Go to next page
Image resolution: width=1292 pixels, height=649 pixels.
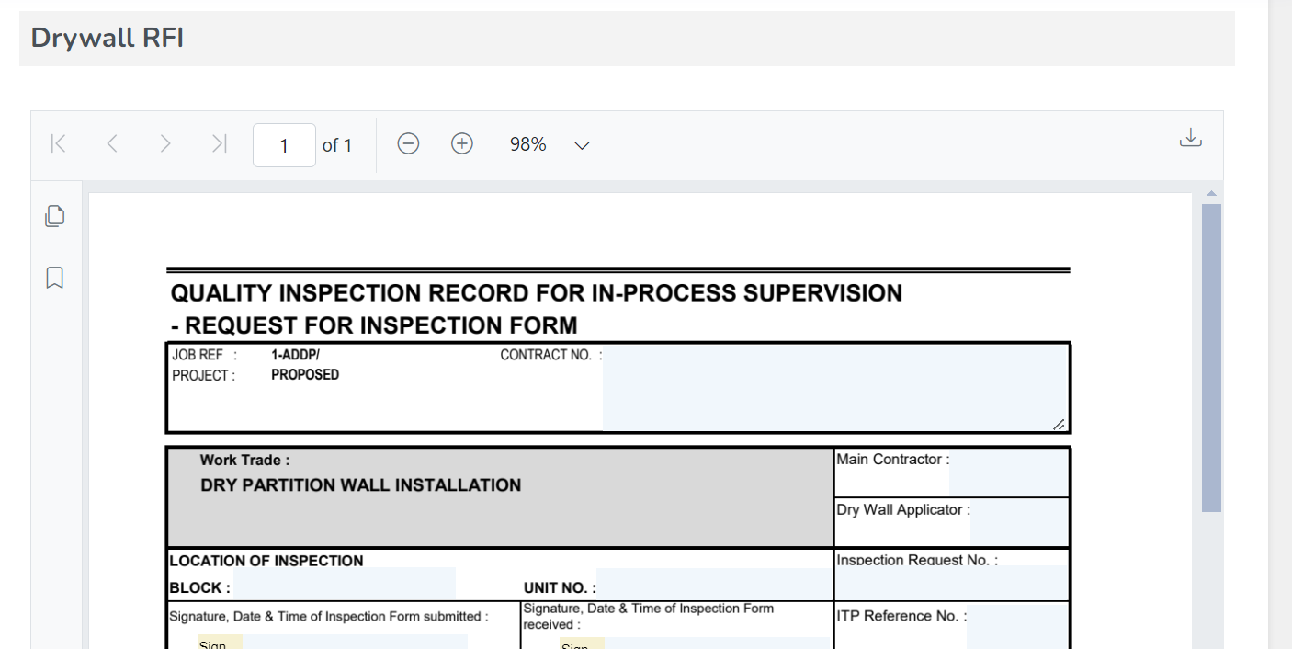click(x=165, y=144)
